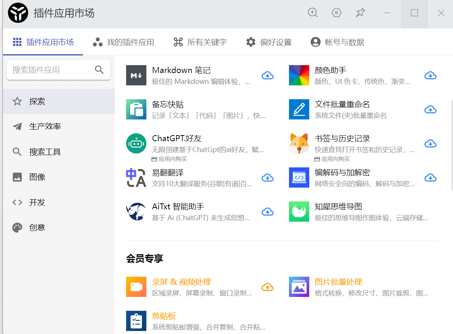The height and width of the screenshot is (334, 453).
Task: Click the 备忘快贴 clipboard icon
Action: tap(136, 109)
